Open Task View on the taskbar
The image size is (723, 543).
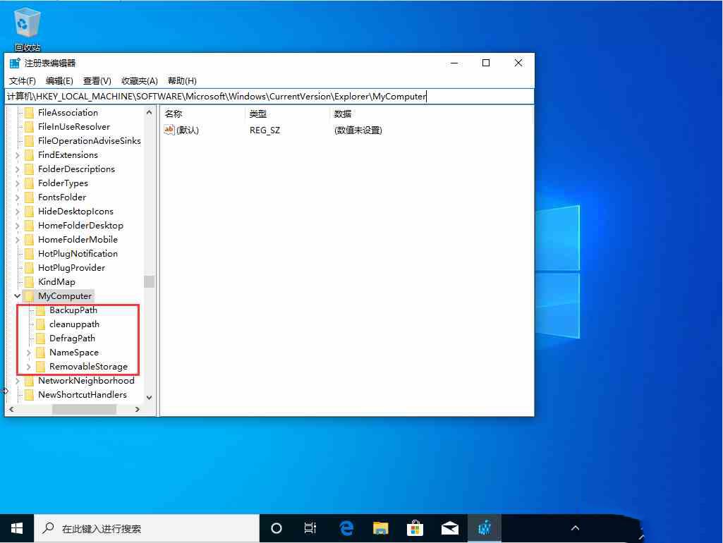tap(310, 528)
